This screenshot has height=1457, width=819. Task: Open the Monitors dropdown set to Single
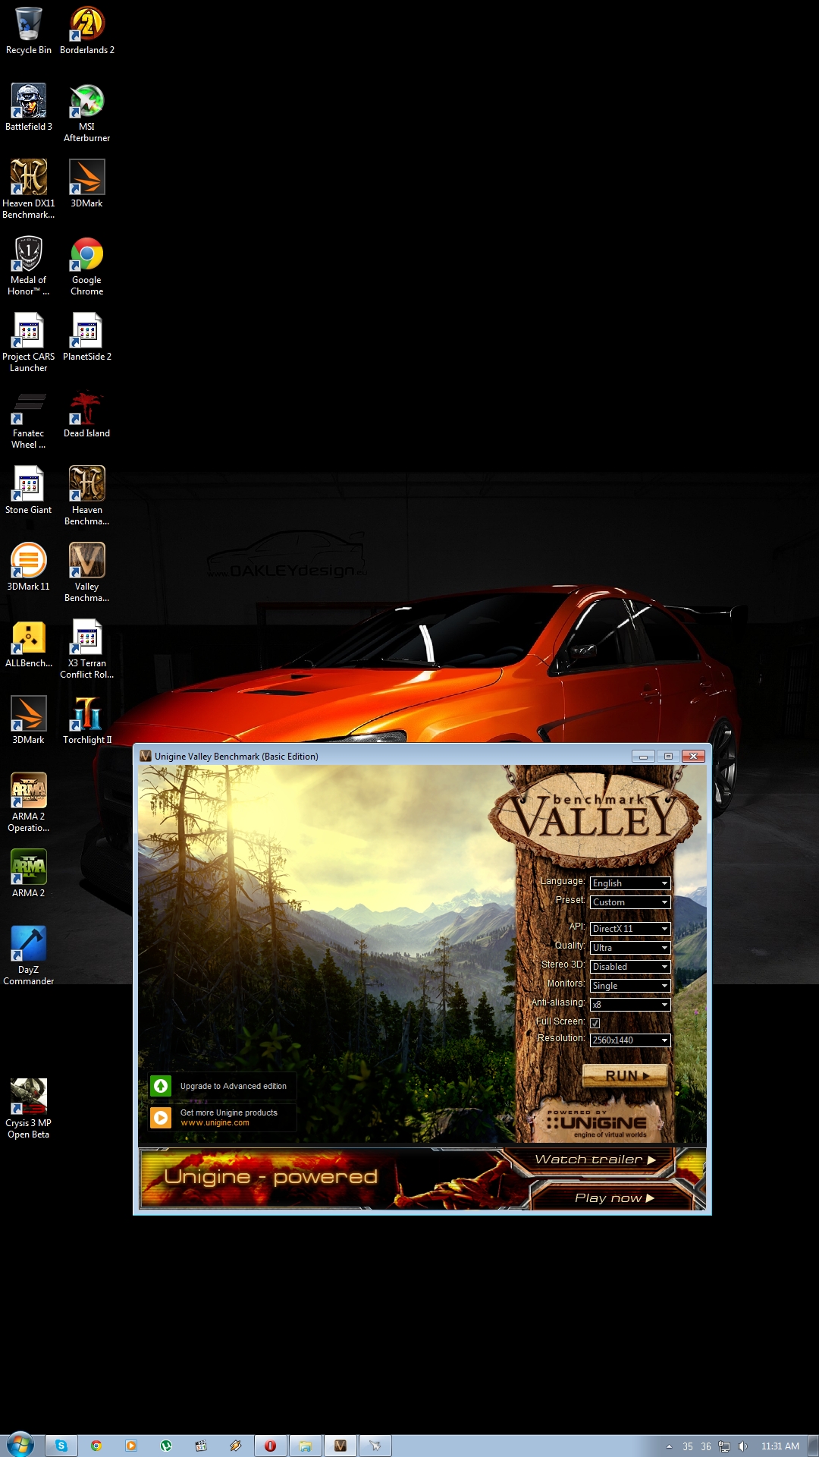(630, 986)
